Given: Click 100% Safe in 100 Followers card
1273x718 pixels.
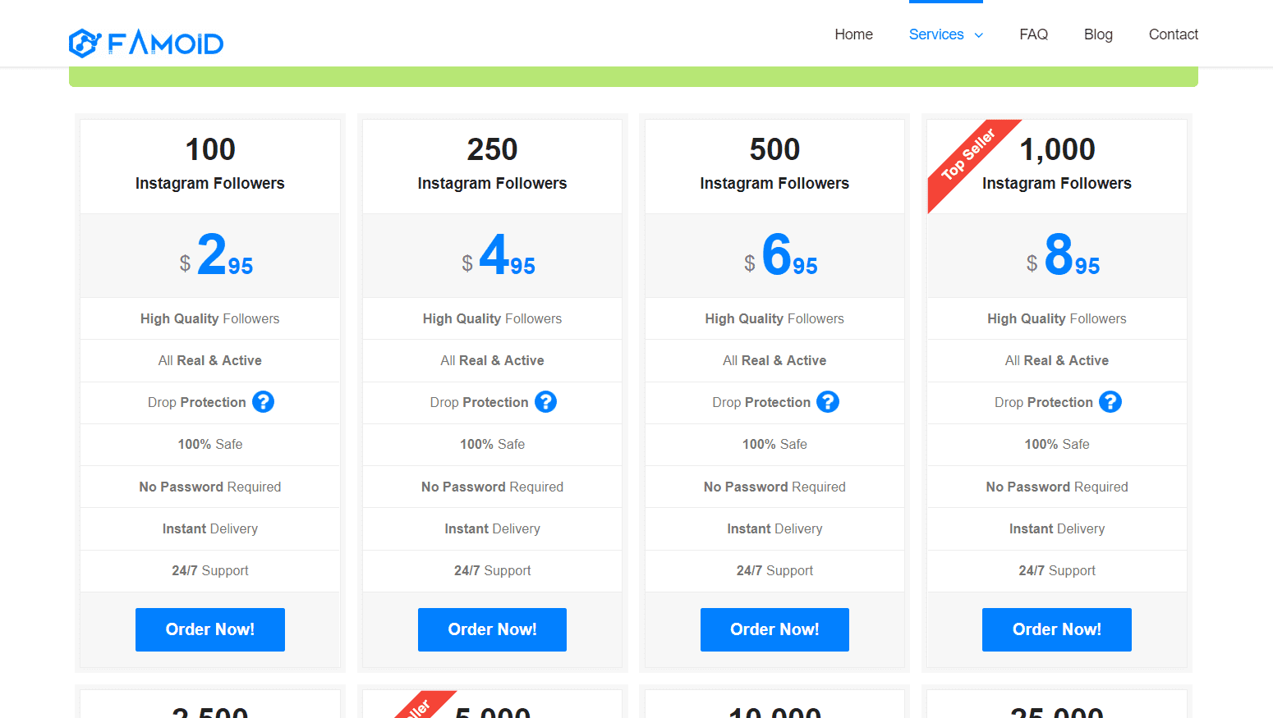Looking at the screenshot, I should pyautogui.click(x=210, y=444).
